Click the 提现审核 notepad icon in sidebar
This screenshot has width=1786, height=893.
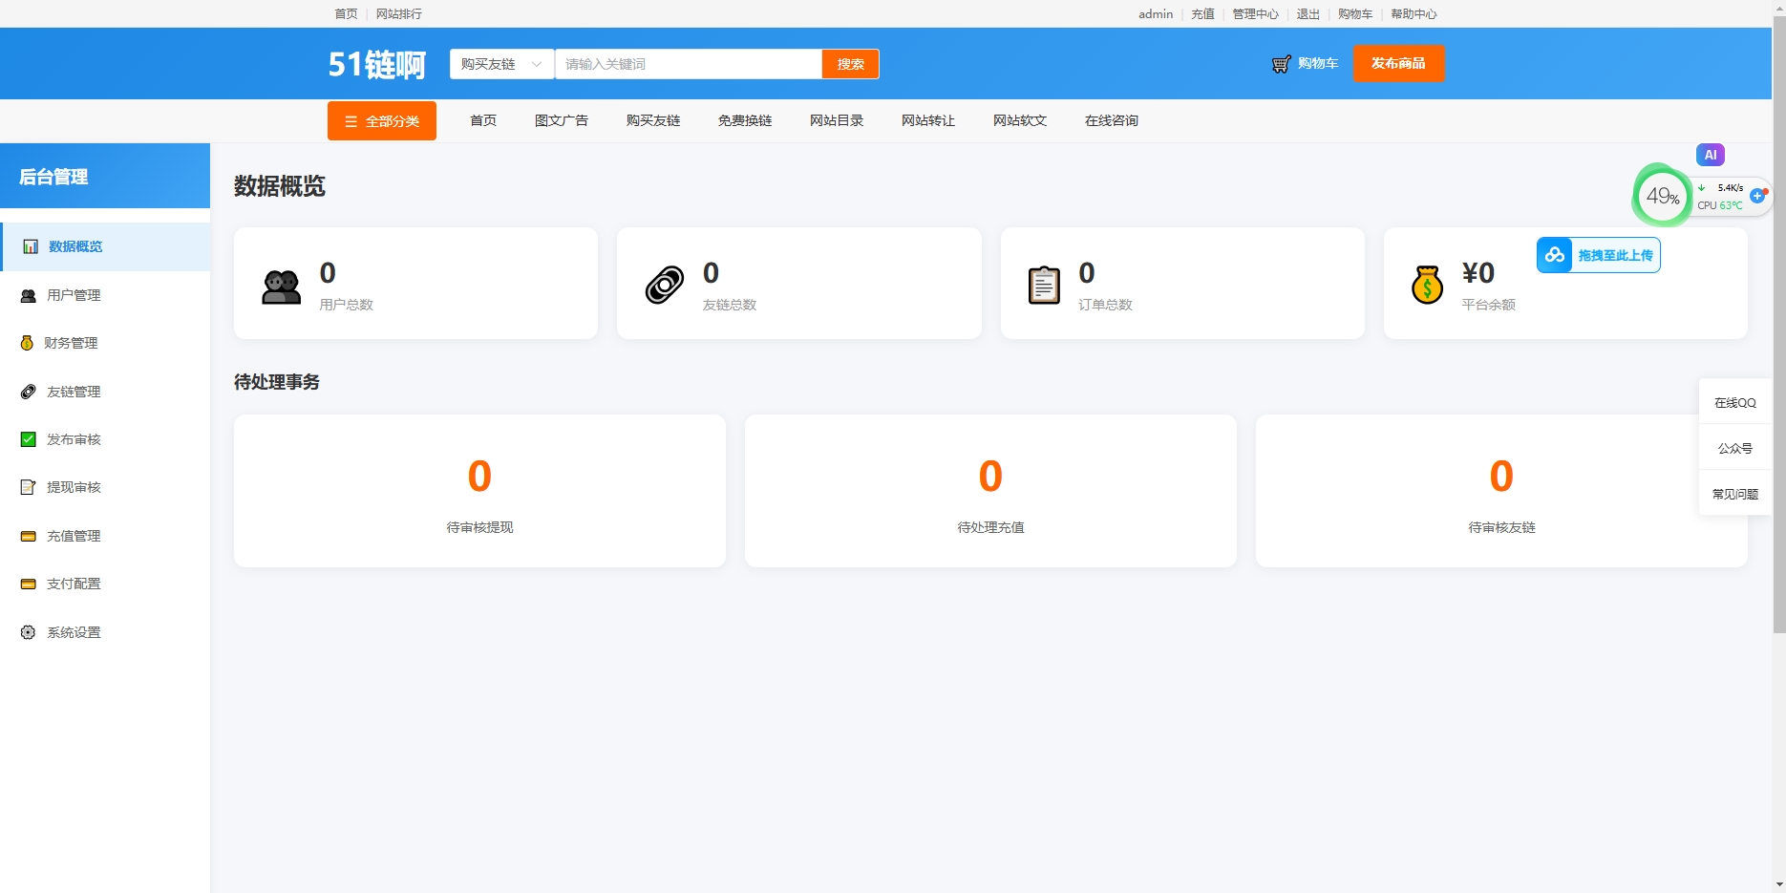tap(29, 487)
